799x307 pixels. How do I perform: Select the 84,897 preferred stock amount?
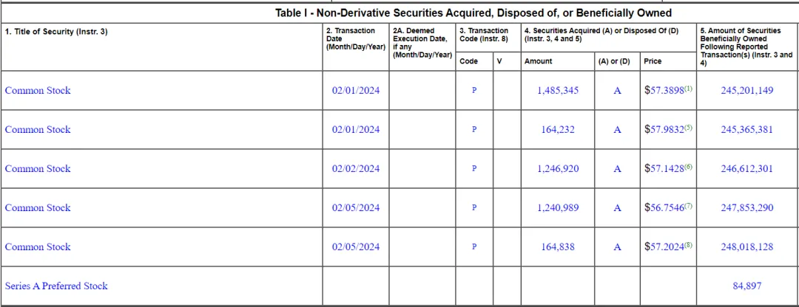[x=747, y=286]
